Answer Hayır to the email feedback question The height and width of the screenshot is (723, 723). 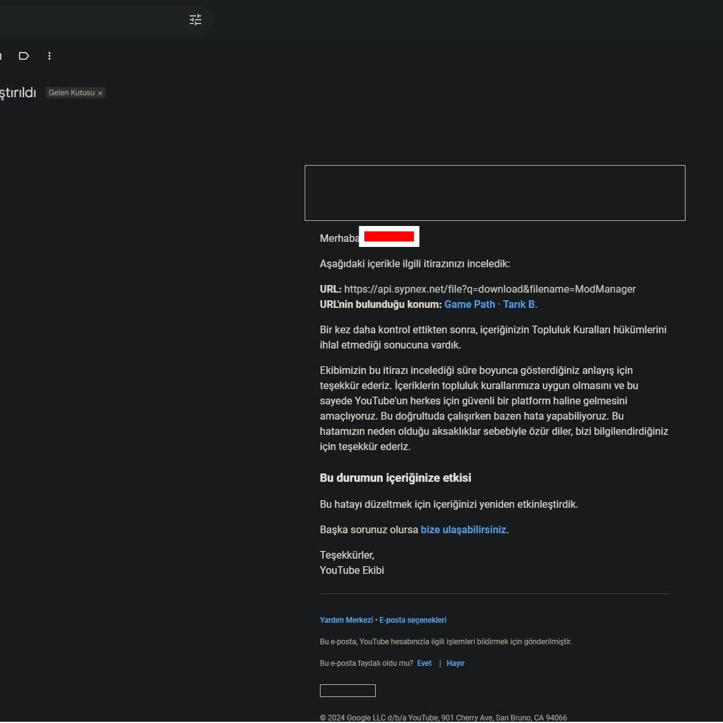point(455,663)
